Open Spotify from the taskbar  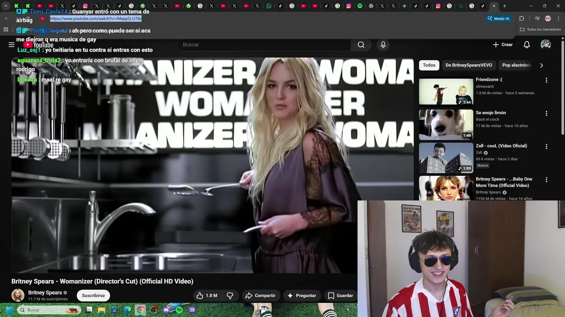point(179,310)
